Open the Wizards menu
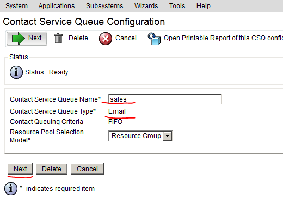Screen dimensions: 283x199 [146, 6]
